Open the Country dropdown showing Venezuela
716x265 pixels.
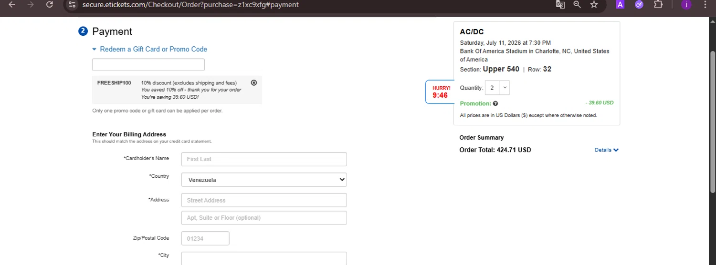(264, 180)
